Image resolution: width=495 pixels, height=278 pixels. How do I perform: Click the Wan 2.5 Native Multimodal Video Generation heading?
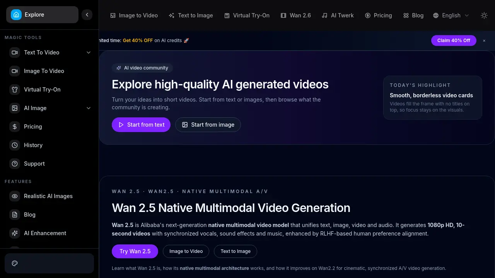click(x=231, y=208)
